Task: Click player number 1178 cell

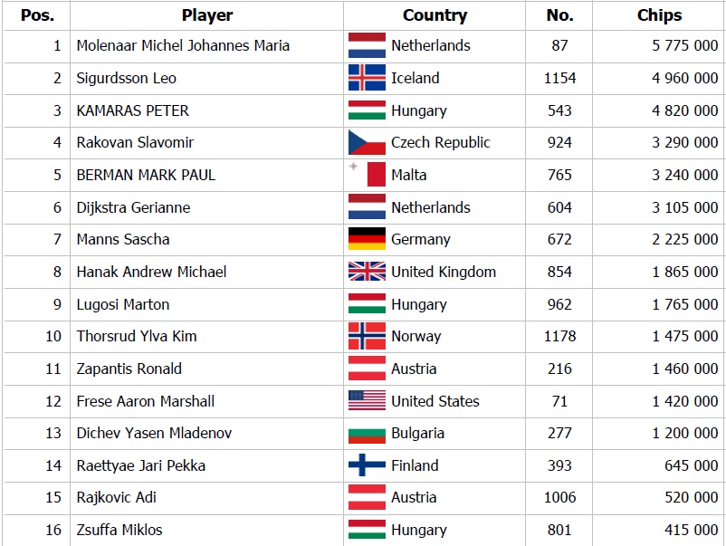Action: click(559, 336)
